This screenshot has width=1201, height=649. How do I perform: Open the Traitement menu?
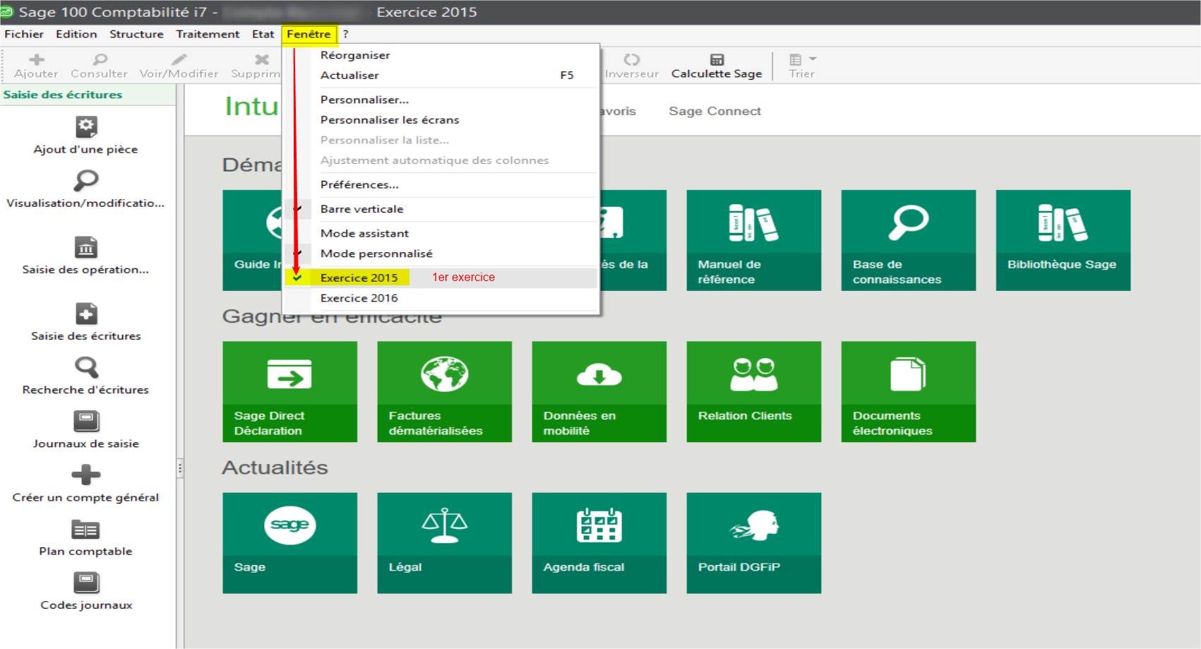pos(208,34)
